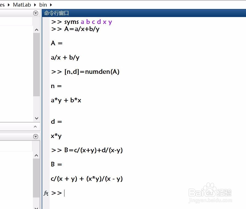Viewport: 246px width, 209px height.
Task: Click the upper left panel scroll-up arrow
Action: (x=36, y=30)
